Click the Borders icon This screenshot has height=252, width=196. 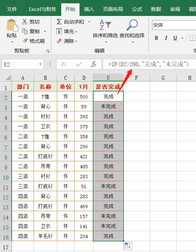point(192,38)
